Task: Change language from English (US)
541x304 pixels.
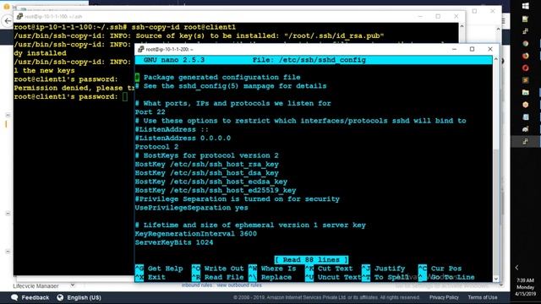Action: tap(84, 297)
